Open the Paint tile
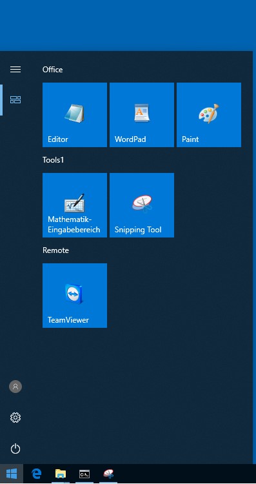The image size is (256, 484). (209, 115)
